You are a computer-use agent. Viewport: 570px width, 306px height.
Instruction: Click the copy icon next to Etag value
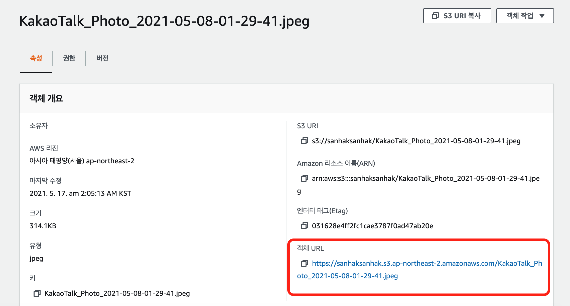pos(304,226)
